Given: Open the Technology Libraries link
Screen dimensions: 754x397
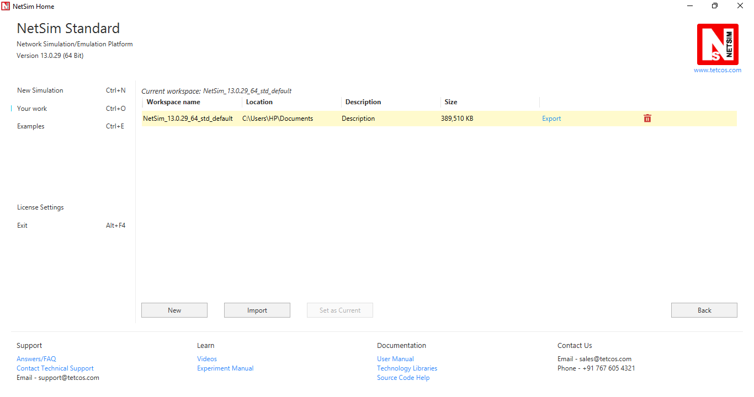Looking at the screenshot, I should click(407, 368).
